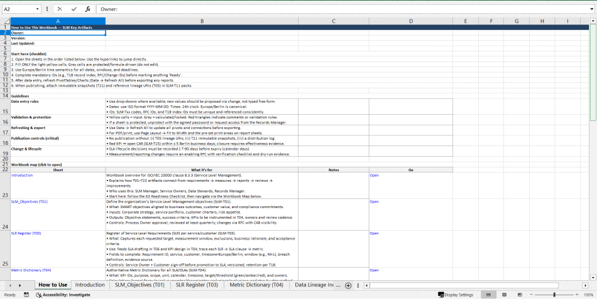Select the Validation & protection cell

click(x=58, y=120)
